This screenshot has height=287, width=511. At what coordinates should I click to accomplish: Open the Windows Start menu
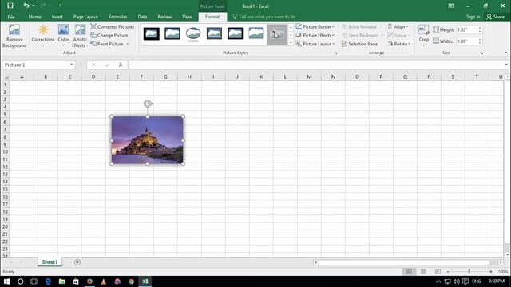(7, 281)
